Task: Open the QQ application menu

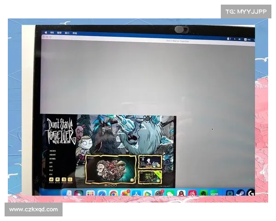Action: pos(52,32)
